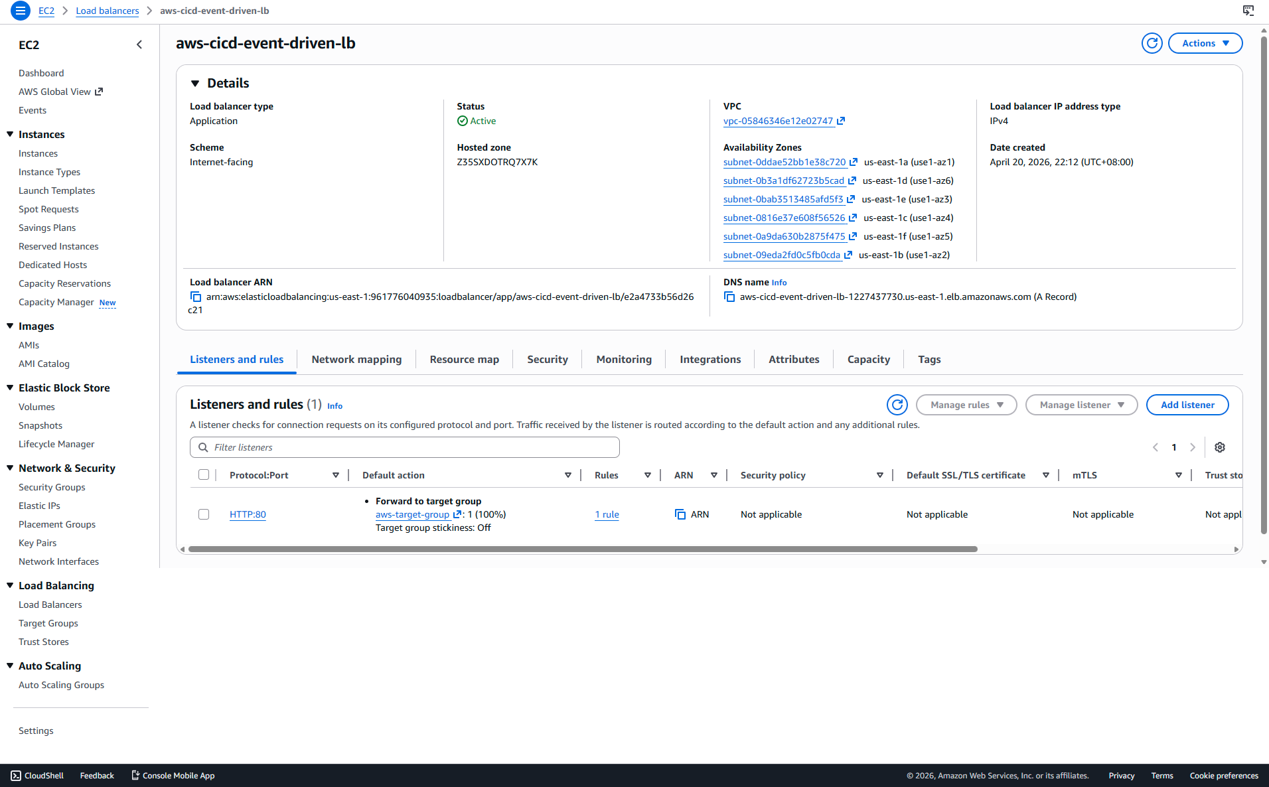Copy the DNS name
Screen dimensions: 1269x787
(729, 297)
